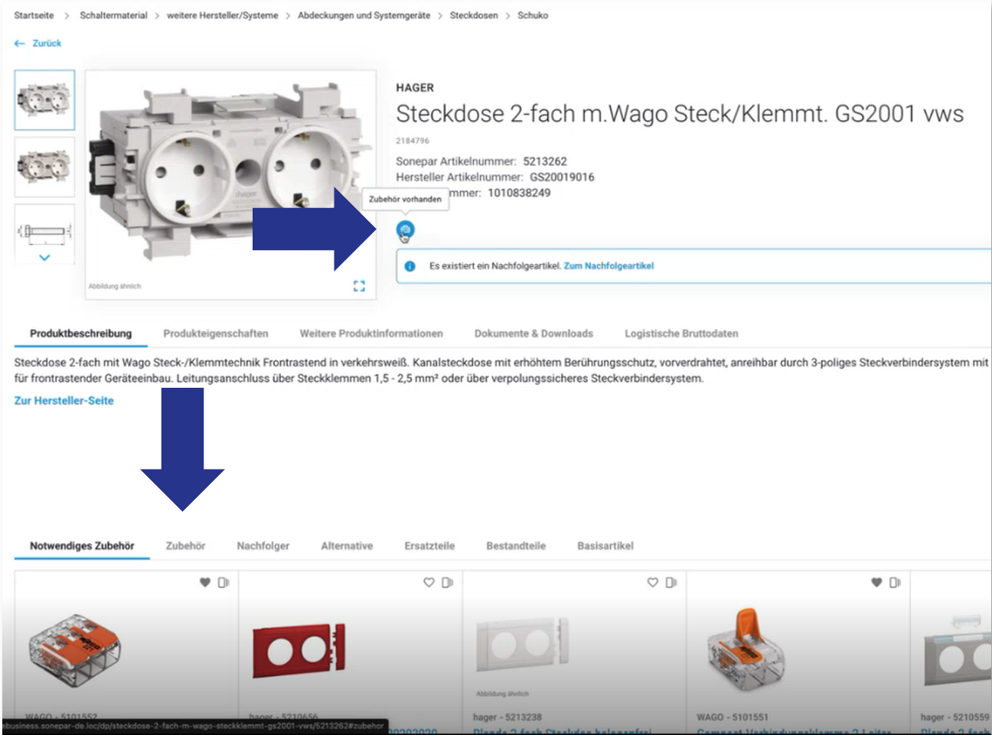Select first socket thumbnail image
This screenshot has width=992, height=735.
point(44,99)
